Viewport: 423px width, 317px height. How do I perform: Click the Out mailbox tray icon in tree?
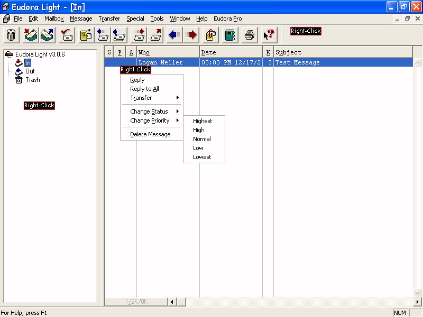coord(19,71)
